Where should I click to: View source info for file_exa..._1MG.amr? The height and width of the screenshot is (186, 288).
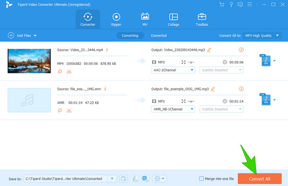point(105,89)
